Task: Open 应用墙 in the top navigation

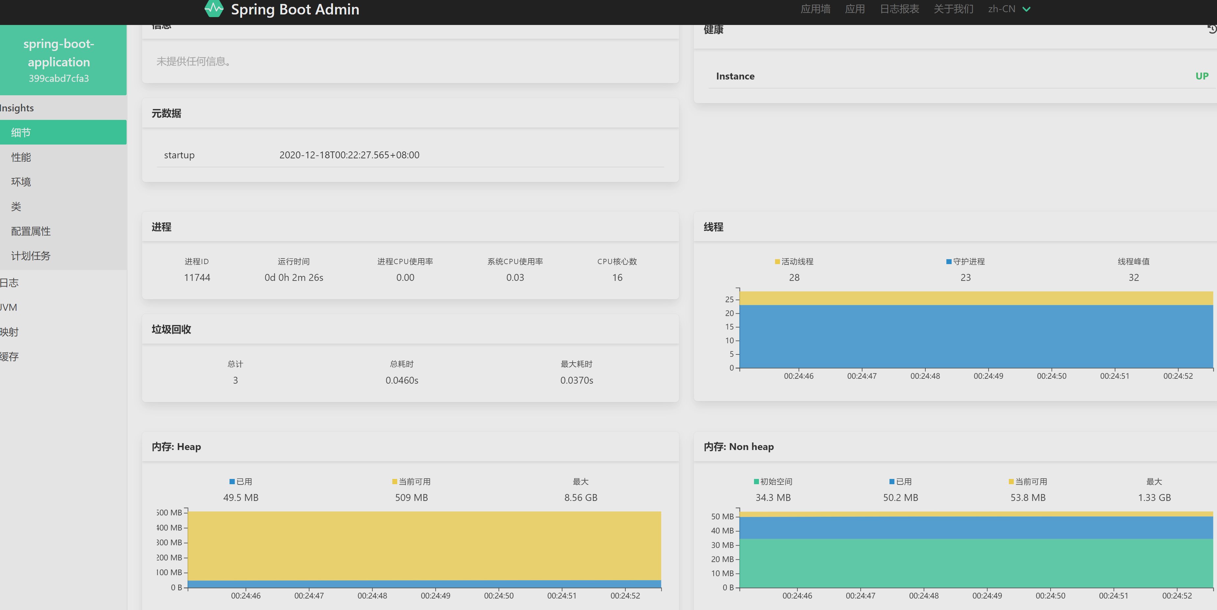Action: [815, 9]
